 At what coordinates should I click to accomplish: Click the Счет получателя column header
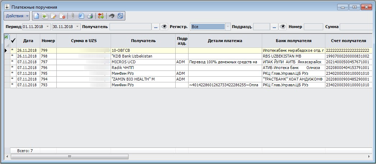pyautogui.click(x=349, y=41)
